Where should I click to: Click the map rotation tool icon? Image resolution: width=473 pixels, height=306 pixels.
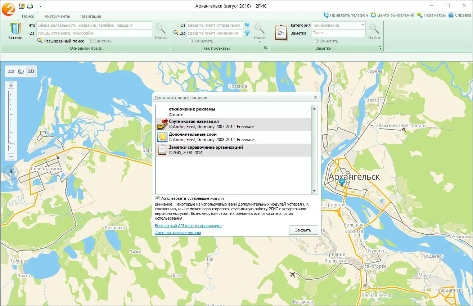point(21,71)
